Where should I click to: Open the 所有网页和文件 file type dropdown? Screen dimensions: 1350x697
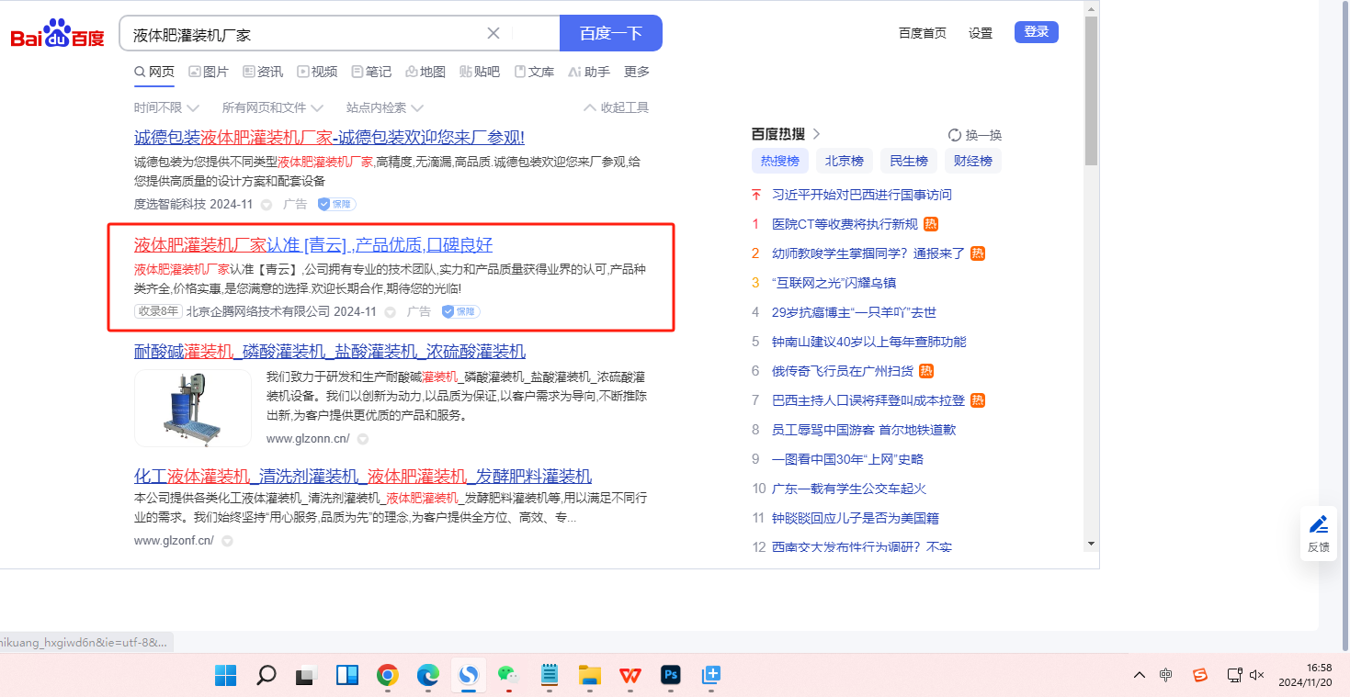272,107
